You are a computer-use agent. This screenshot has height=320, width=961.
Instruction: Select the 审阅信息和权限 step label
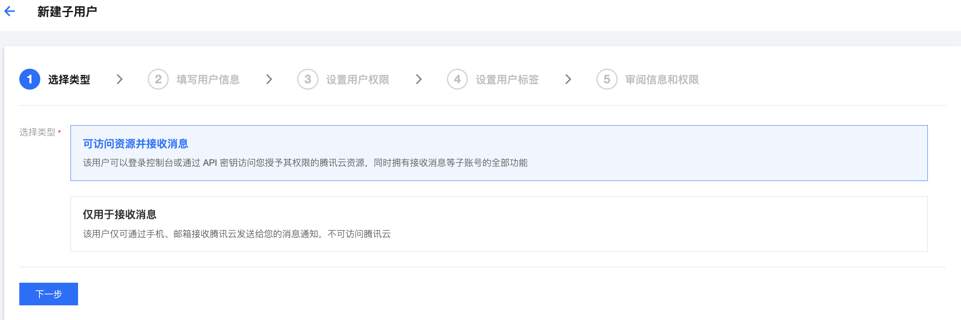pos(662,80)
